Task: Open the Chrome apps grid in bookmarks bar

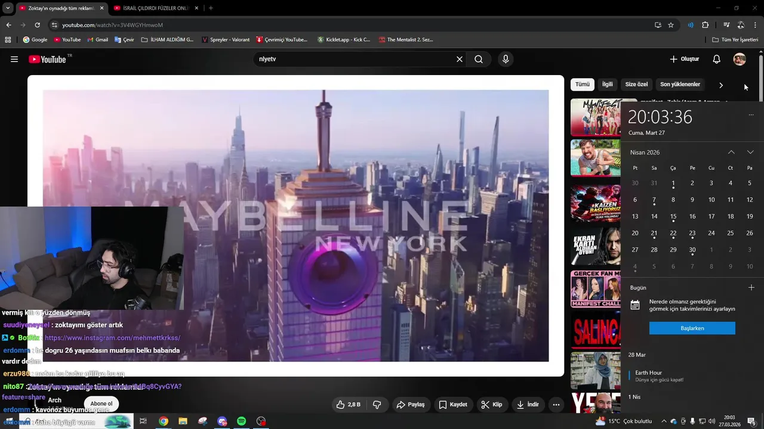Action: 8,39
